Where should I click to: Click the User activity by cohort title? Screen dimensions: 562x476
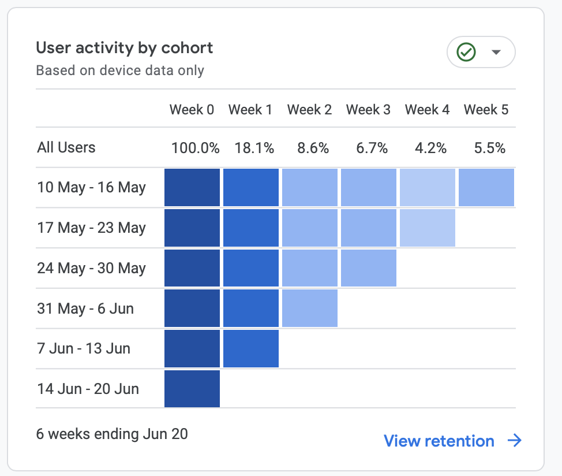point(125,48)
